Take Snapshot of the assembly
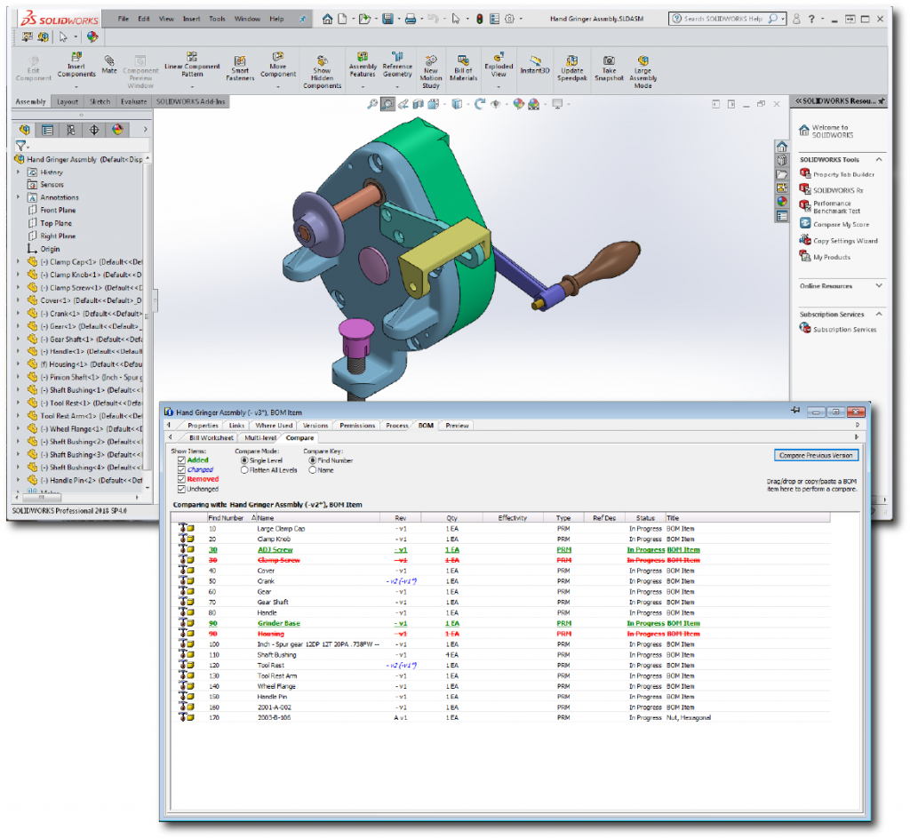The width and height of the screenshot is (910, 839). (609, 68)
